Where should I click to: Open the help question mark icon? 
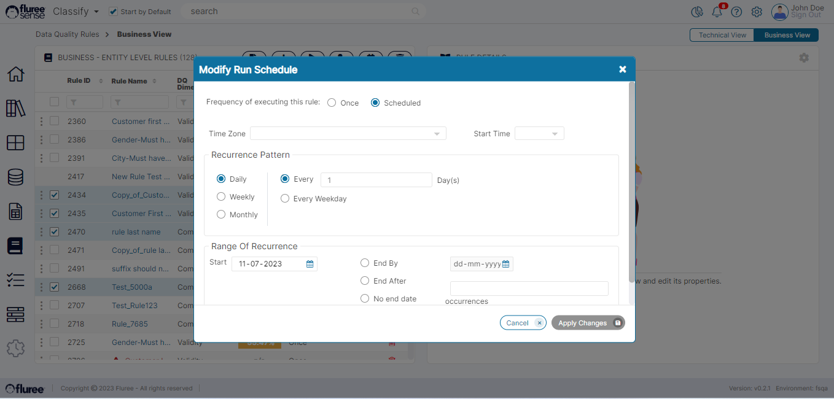coord(736,12)
